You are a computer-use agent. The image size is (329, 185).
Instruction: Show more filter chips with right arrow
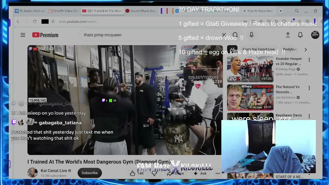coord(306,49)
